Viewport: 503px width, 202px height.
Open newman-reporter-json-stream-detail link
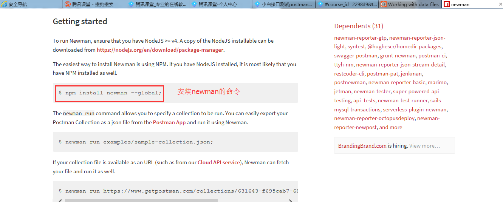click(400, 65)
